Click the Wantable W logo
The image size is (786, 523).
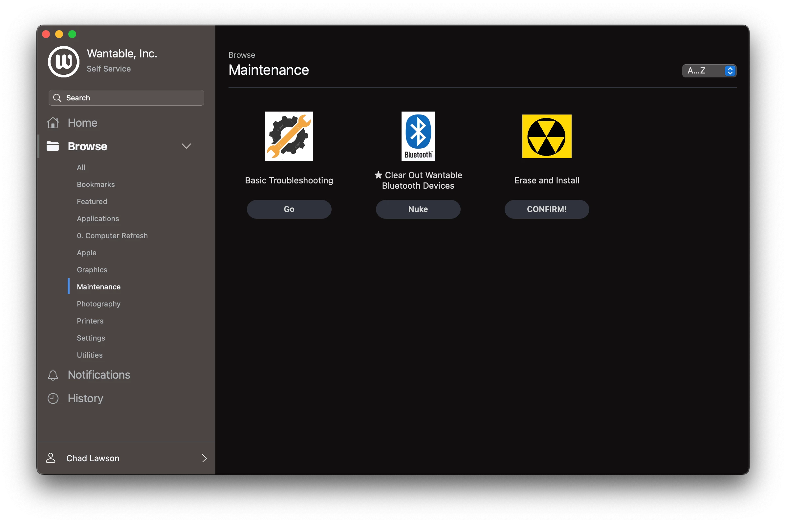(x=63, y=62)
